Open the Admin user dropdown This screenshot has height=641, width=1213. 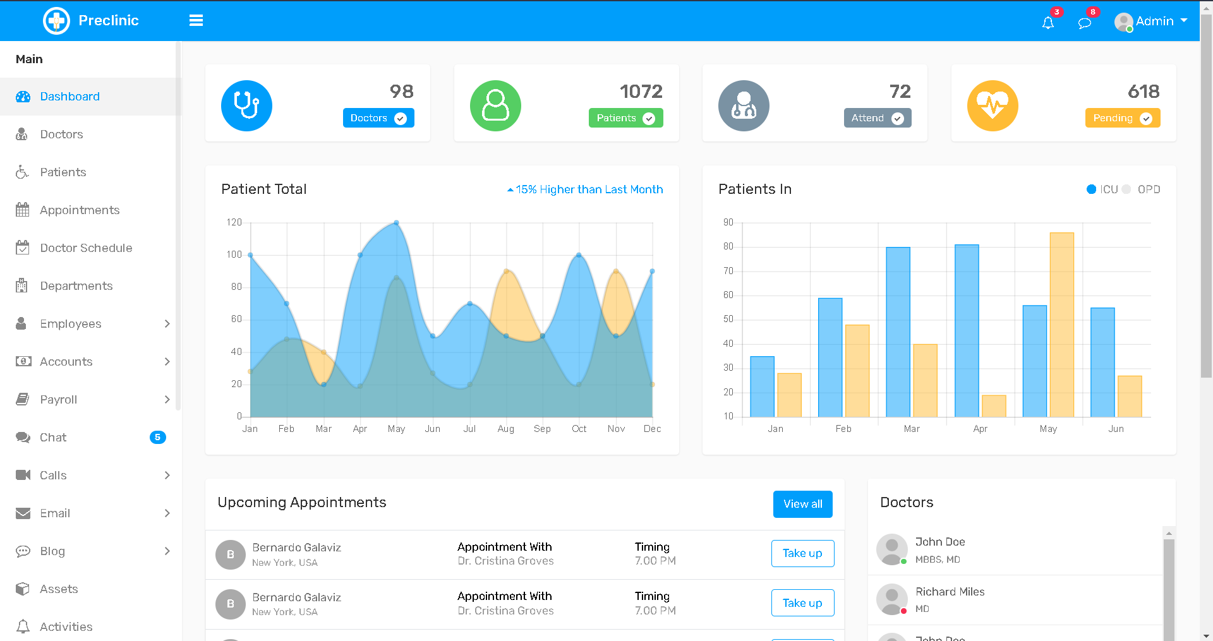[x=1151, y=21]
